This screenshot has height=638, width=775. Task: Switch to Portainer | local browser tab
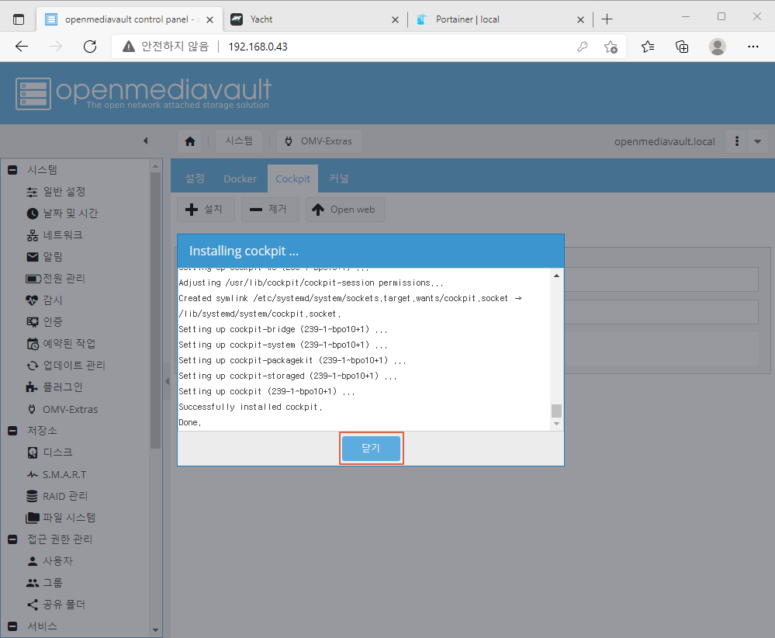[x=500, y=19]
